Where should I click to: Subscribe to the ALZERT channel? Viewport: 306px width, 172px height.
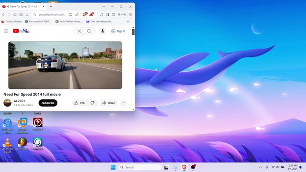click(48, 103)
